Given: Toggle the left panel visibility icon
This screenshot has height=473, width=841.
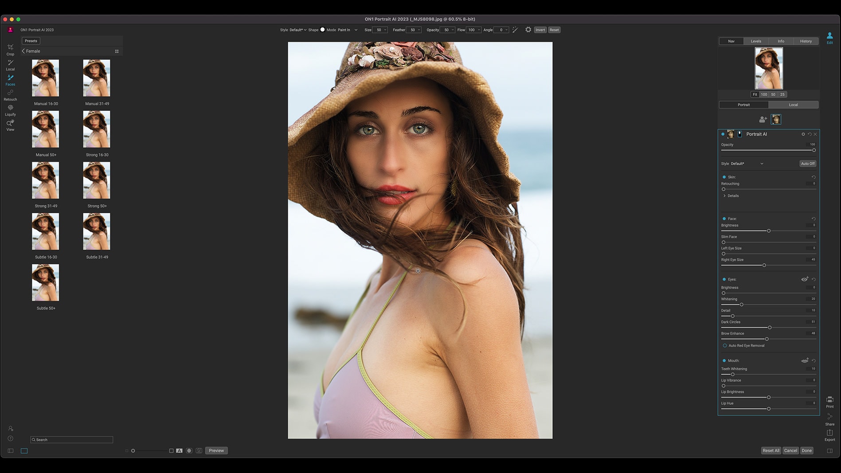Looking at the screenshot, I should [x=11, y=451].
